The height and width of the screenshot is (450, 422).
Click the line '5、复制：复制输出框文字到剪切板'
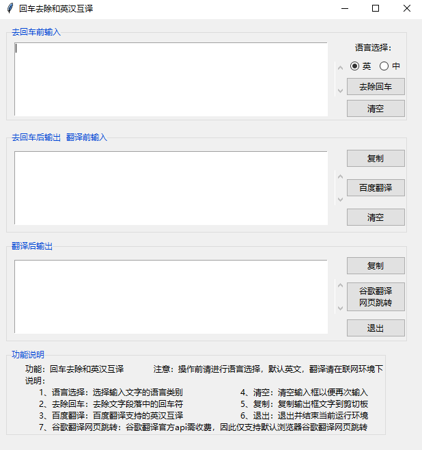click(x=305, y=404)
